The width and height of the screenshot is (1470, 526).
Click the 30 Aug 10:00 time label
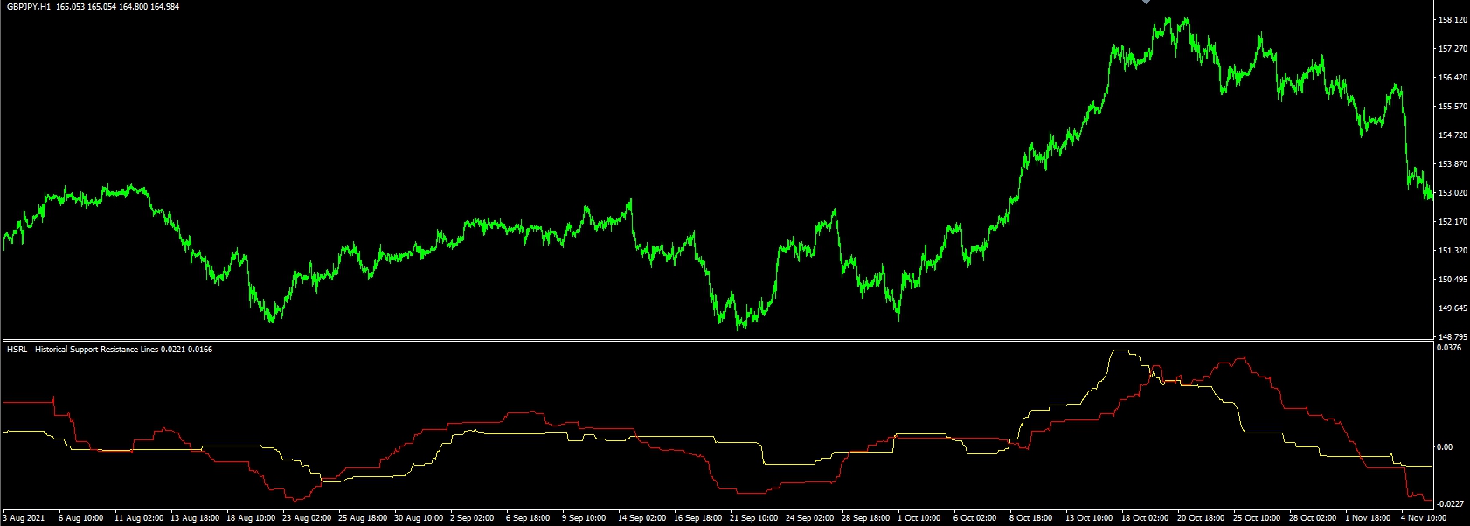pyautogui.click(x=419, y=518)
